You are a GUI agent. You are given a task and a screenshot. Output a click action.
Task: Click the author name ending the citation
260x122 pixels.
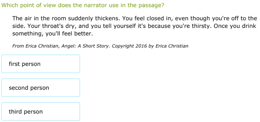point(172,46)
